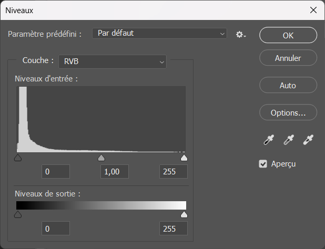Select the black point eyedropper

coord(269,140)
